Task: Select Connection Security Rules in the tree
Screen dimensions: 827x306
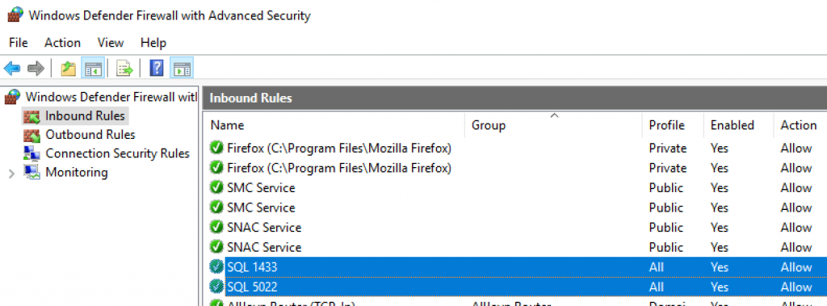Action: [x=117, y=153]
